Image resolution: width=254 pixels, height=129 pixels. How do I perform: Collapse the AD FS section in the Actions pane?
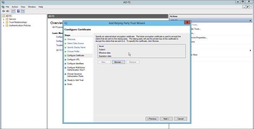click(251, 21)
